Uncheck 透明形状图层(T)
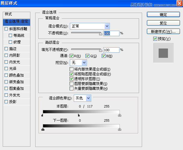This screenshot has width=183, height=150. 71,79
